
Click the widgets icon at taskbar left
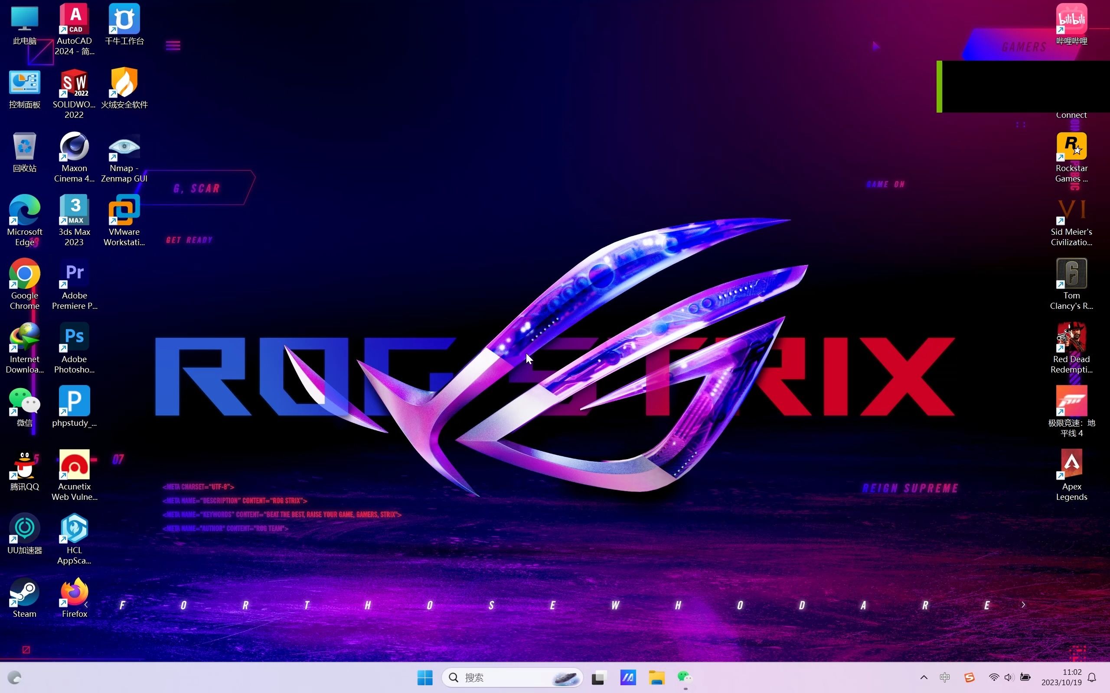tap(15, 677)
